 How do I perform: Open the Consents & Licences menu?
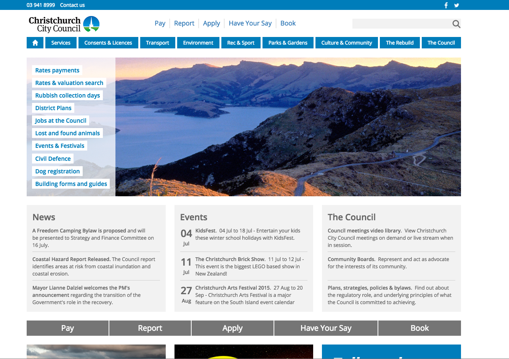coord(108,43)
